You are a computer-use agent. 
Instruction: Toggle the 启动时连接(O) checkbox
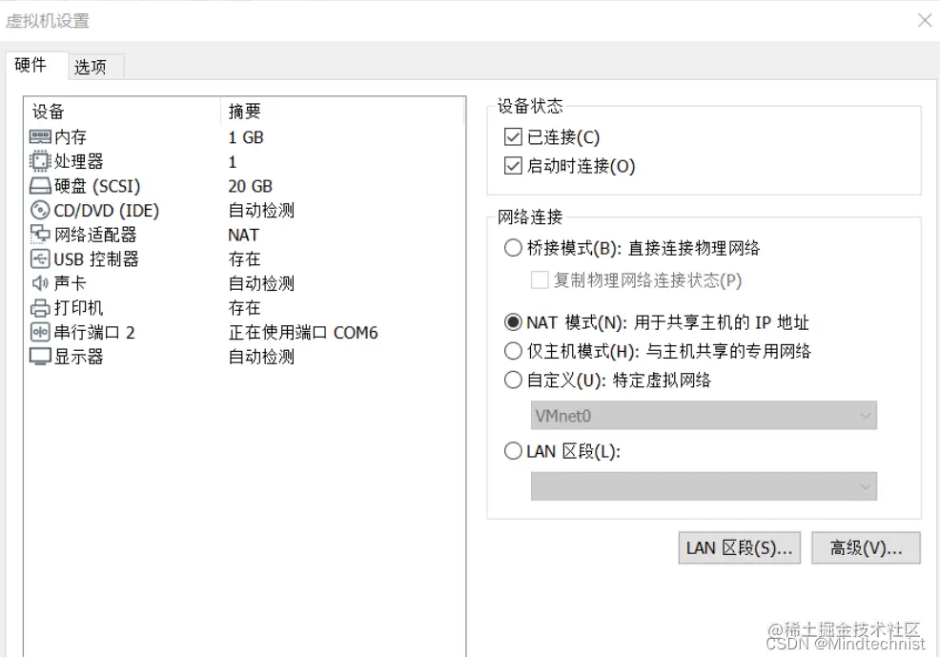[x=513, y=166]
